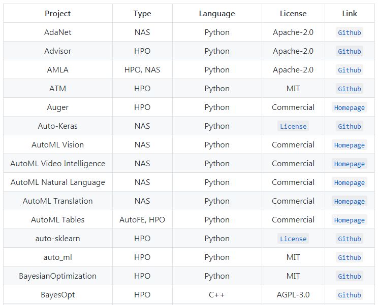Visit the Auger Homepage link
The width and height of the screenshot is (378, 305).
pos(350,107)
